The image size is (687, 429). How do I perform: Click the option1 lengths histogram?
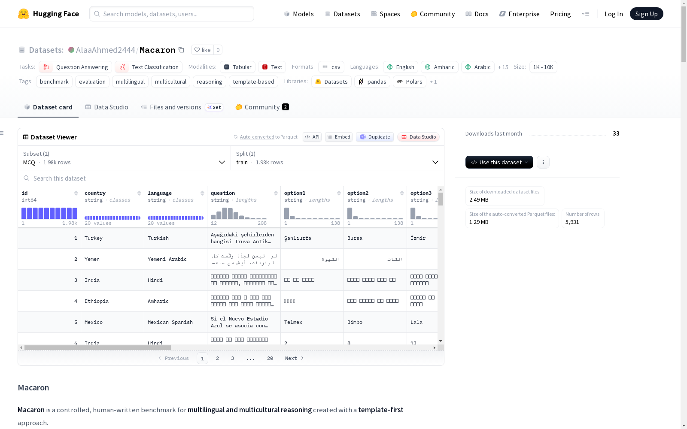tap(312, 213)
